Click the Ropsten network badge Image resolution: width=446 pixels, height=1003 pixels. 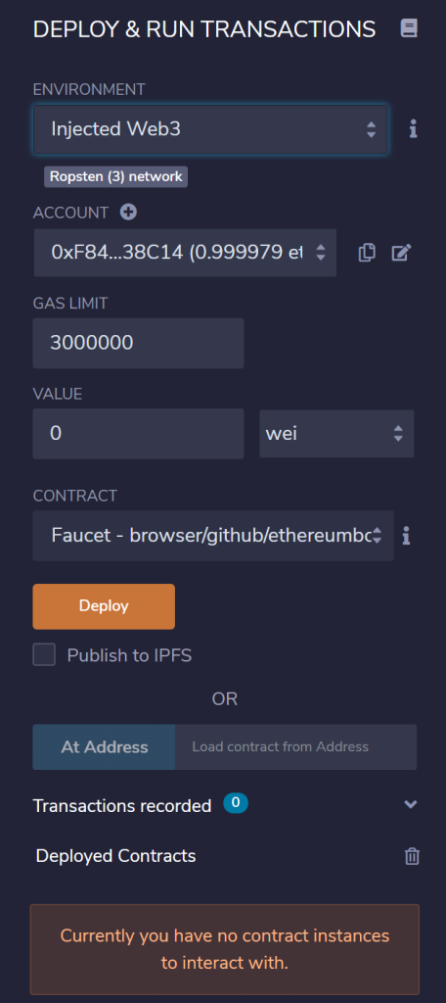click(115, 176)
